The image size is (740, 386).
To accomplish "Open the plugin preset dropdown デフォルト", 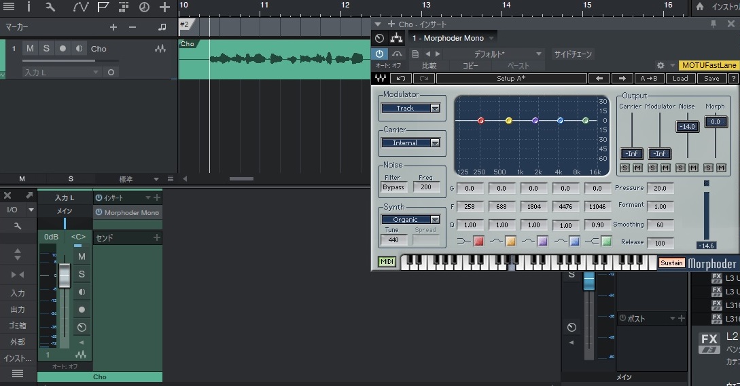I will tap(495, 54).
